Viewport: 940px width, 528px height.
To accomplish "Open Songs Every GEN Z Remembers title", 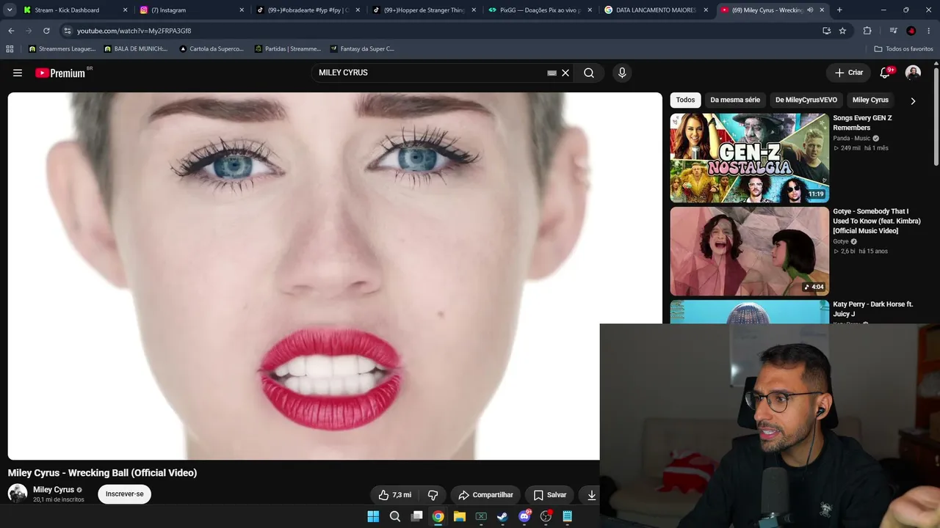I will 862,122.
